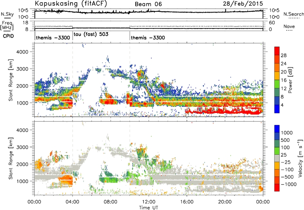Click the "16" tick on Power color bar

pos(283,80)
